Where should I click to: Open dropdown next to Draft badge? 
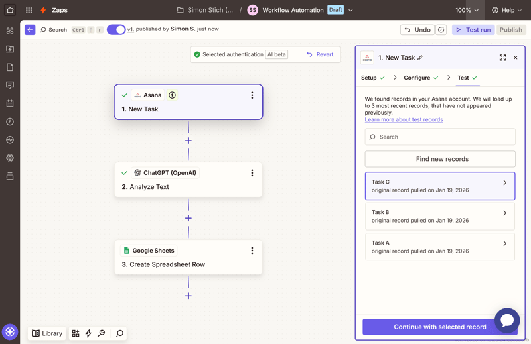click(350, 10)
